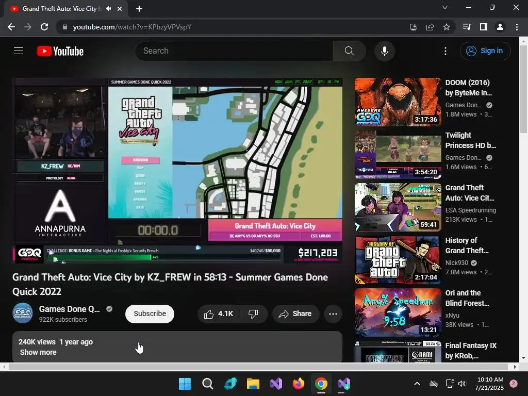The width and height of the screenshot is (528, 396).
Task: Toggle Chrome side panel
Action: (x=484, y=27)
